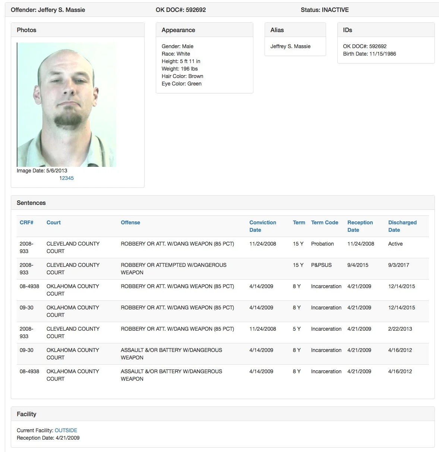Click Reception Date 4/21/2009 in Facility panel
This screenshot has height=452, width=439.
point(48,438)
